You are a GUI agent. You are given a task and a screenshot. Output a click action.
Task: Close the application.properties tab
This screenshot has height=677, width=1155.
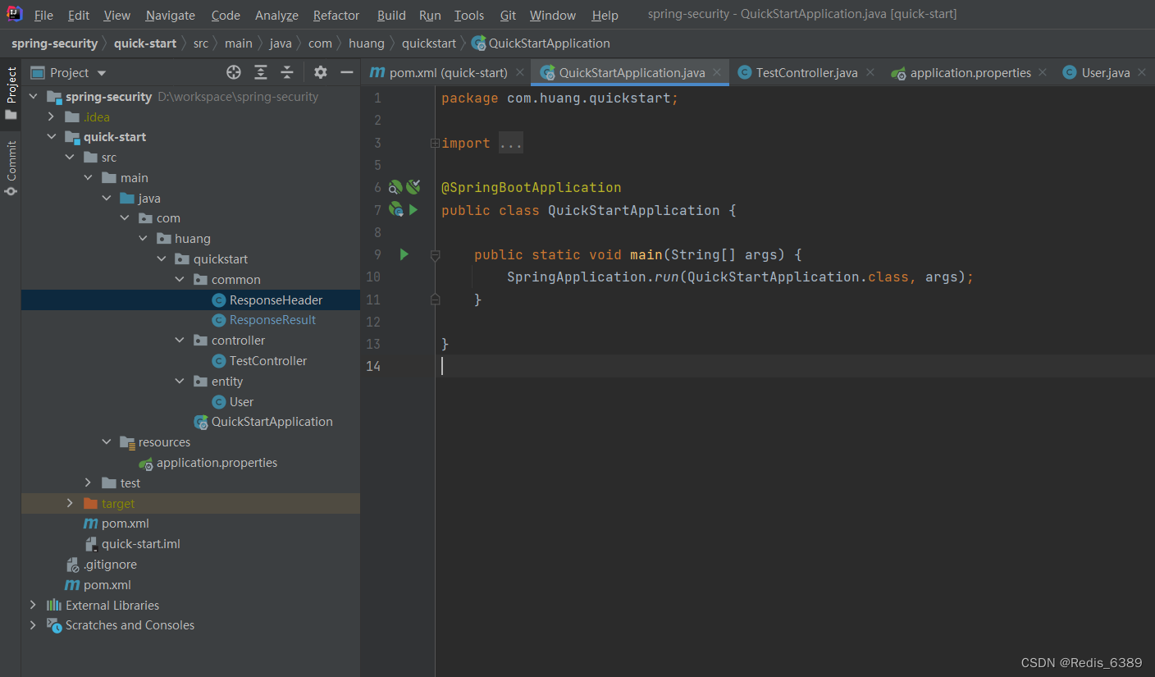[1043, 72]
